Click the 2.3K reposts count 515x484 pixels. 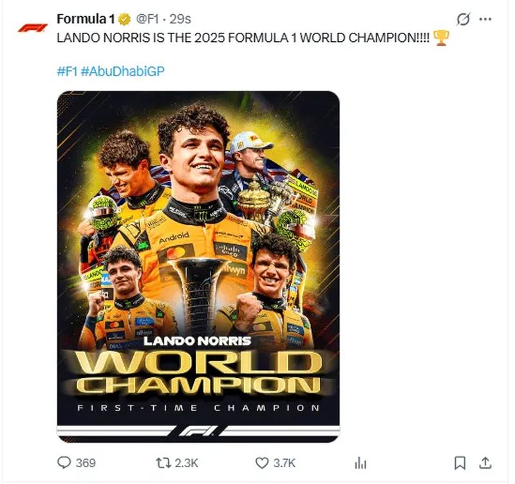click(x=186, y=463)
